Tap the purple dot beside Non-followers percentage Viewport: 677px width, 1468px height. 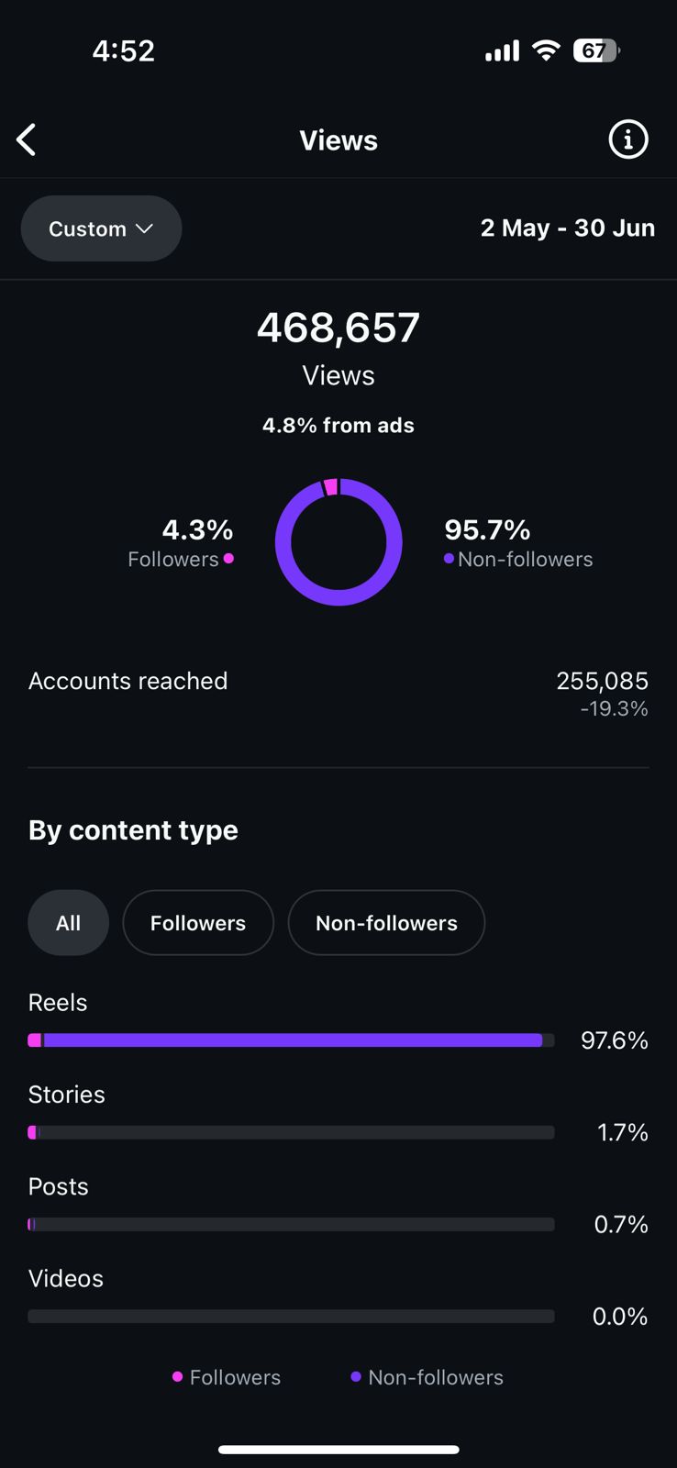[449, 558]
